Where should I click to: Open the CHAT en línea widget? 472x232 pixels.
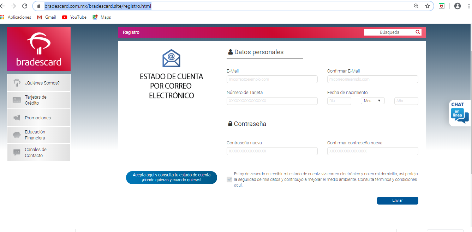tap(459, 113)
